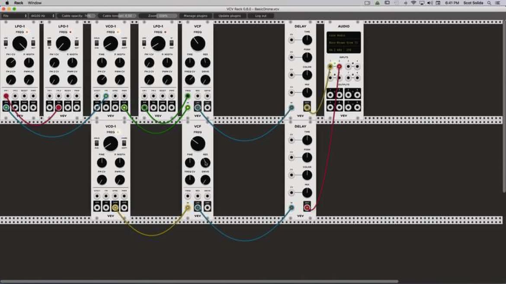This screenshot has height=284, width=506.
Task: Toggle HARD/SOFT switch on top-row VCO-1
Action: 124,43
